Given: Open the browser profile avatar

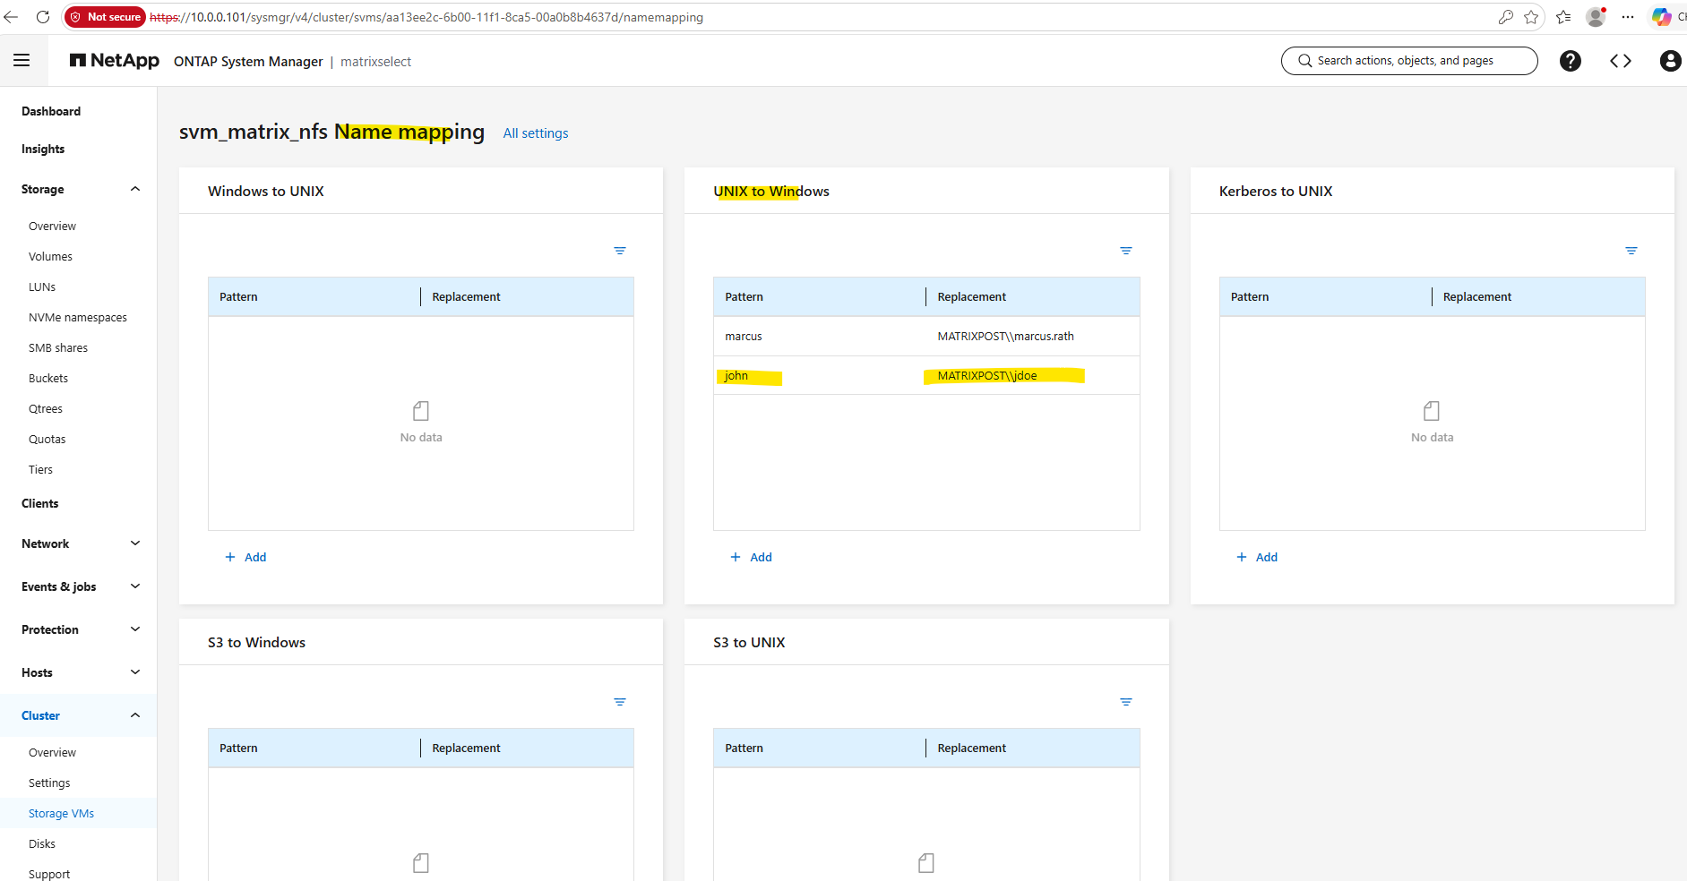Looking at the screenshot, I should 1596,17.
